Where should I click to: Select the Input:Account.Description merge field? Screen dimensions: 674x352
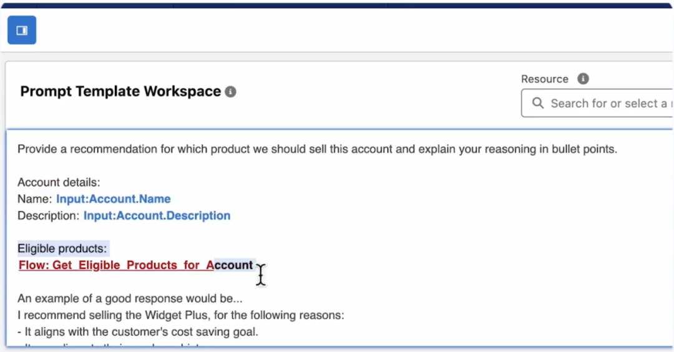[157, 216]
